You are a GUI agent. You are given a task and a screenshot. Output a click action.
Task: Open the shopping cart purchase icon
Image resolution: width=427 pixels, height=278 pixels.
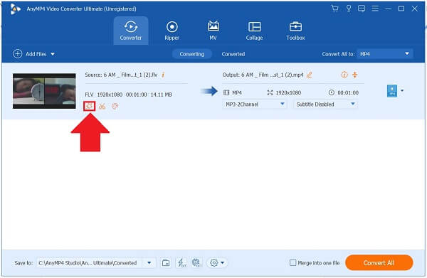(x=334, y=9)
